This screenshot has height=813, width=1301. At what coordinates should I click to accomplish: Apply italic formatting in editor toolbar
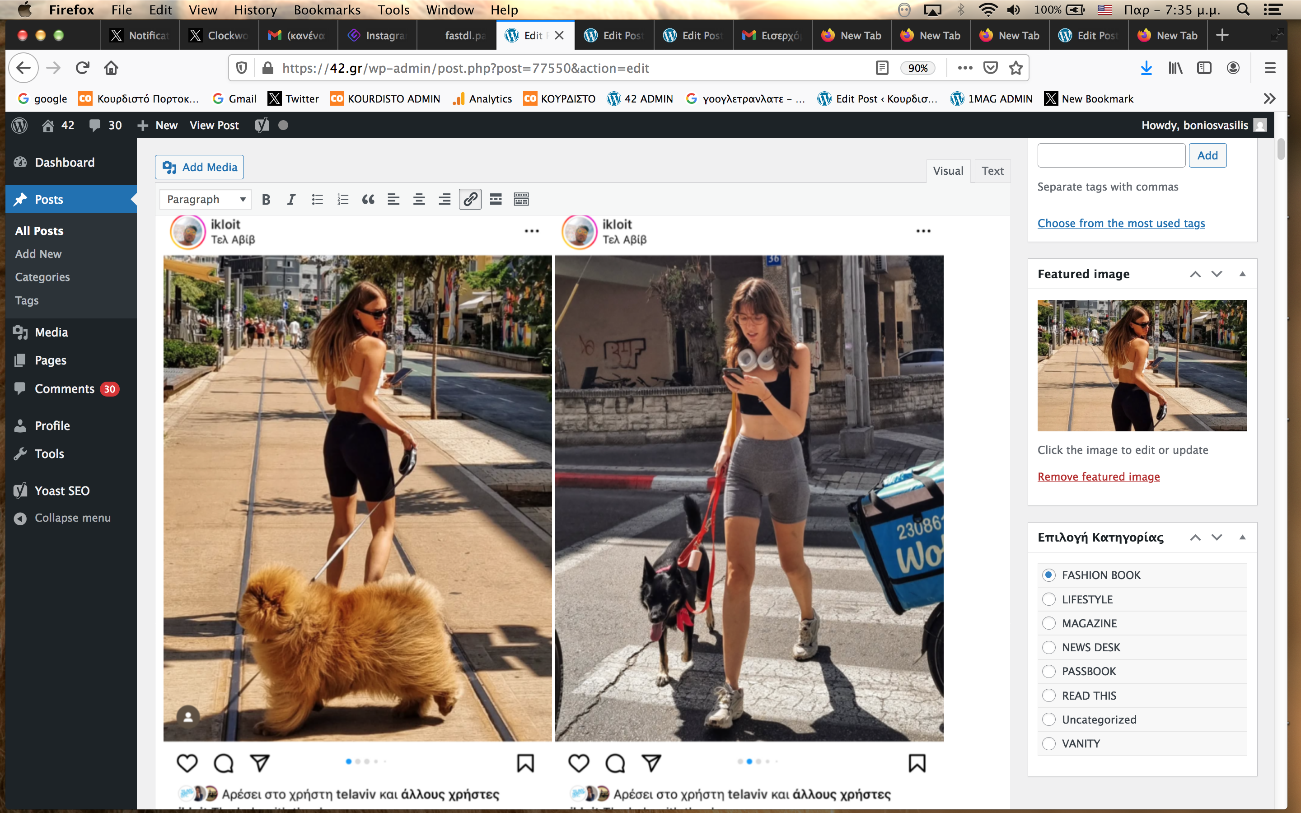click(x=291, y=200)
